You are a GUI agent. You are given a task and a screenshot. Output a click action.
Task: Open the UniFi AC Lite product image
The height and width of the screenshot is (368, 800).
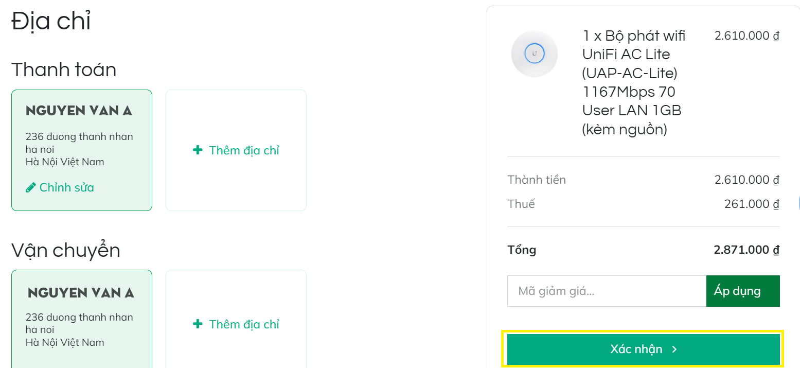point(535,54)
